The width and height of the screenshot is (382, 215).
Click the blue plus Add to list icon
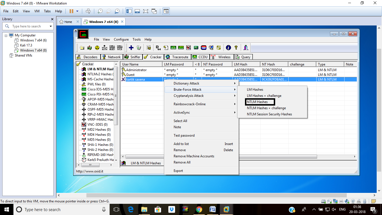(131, 48)
